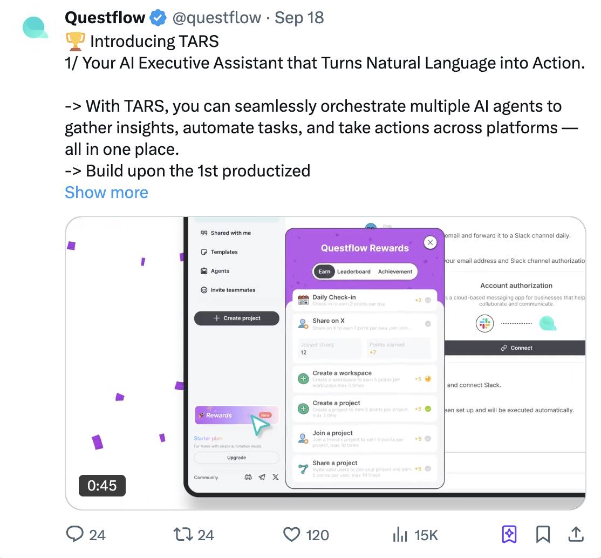Open Questflow's teal profile avatar
601x558 pixels.
[x=35, y=28]
